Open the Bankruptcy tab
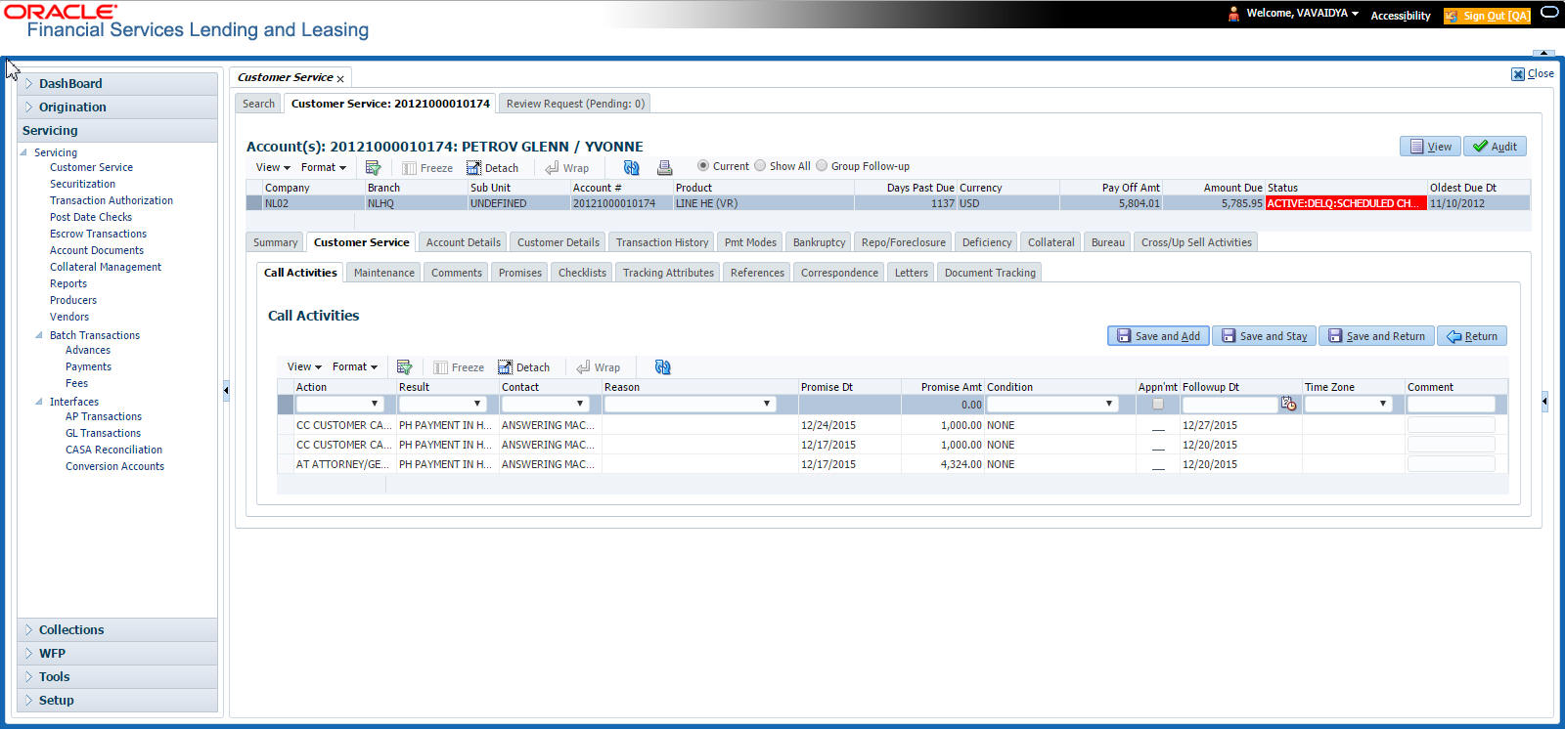This screenshot has width=1565, height=730. tap(819, 242)
